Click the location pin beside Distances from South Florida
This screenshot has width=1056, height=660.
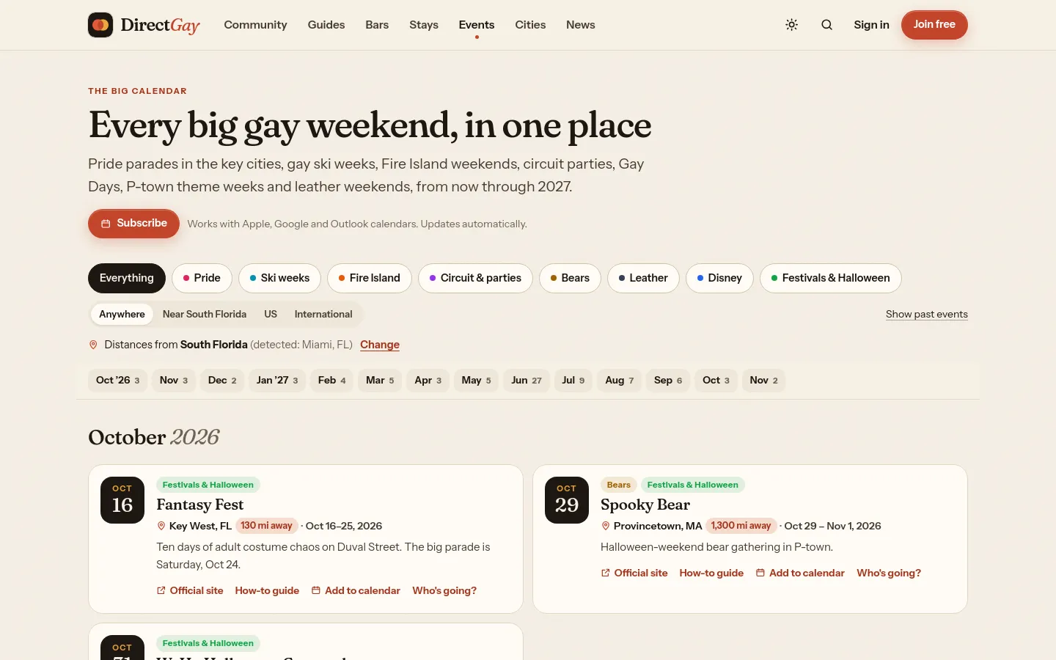(x=93, y=345)
